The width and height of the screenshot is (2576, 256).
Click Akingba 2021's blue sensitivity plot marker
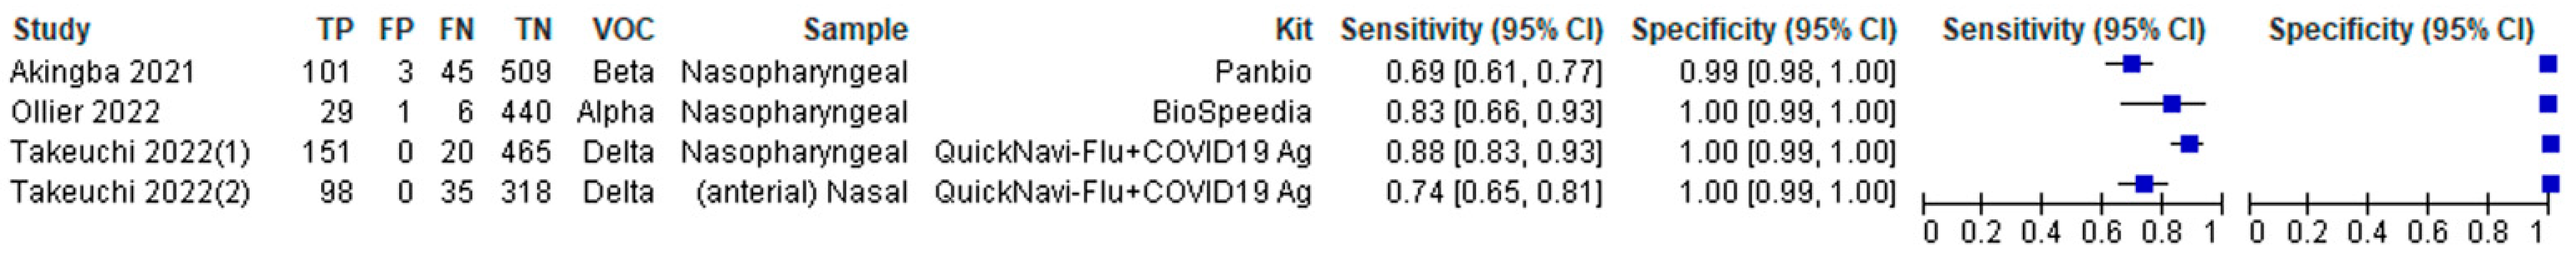2131,64
